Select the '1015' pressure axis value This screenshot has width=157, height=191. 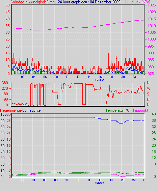click(x=152, y=19)
